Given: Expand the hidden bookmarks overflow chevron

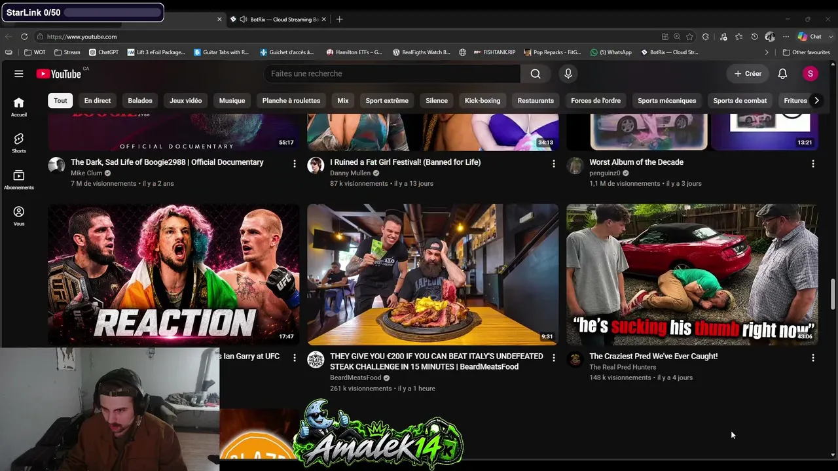Looking at the screenshot, I should 767,52.
